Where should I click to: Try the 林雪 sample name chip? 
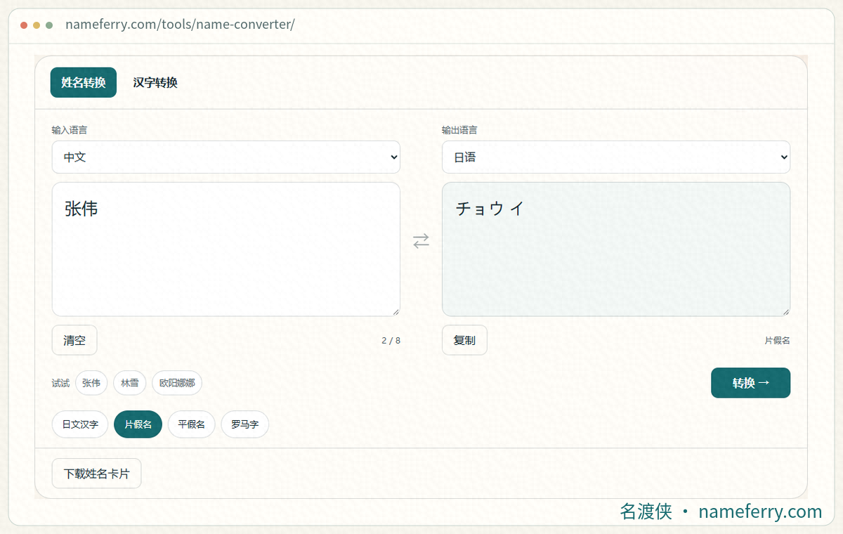(x=130, y=383)
